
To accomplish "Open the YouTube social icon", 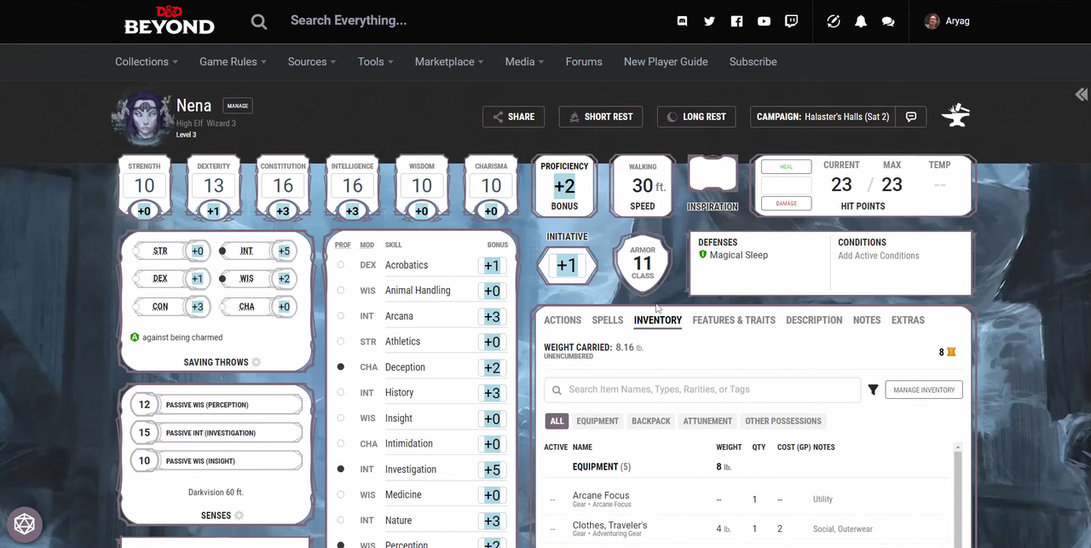I will point(764,21).
